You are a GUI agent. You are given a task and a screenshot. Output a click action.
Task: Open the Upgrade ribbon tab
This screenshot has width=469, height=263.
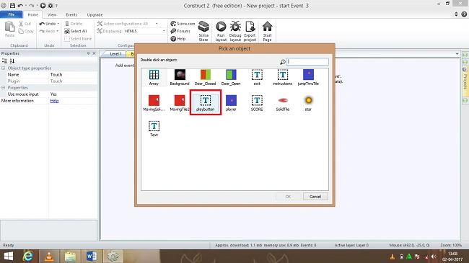[x=95, y=14]
